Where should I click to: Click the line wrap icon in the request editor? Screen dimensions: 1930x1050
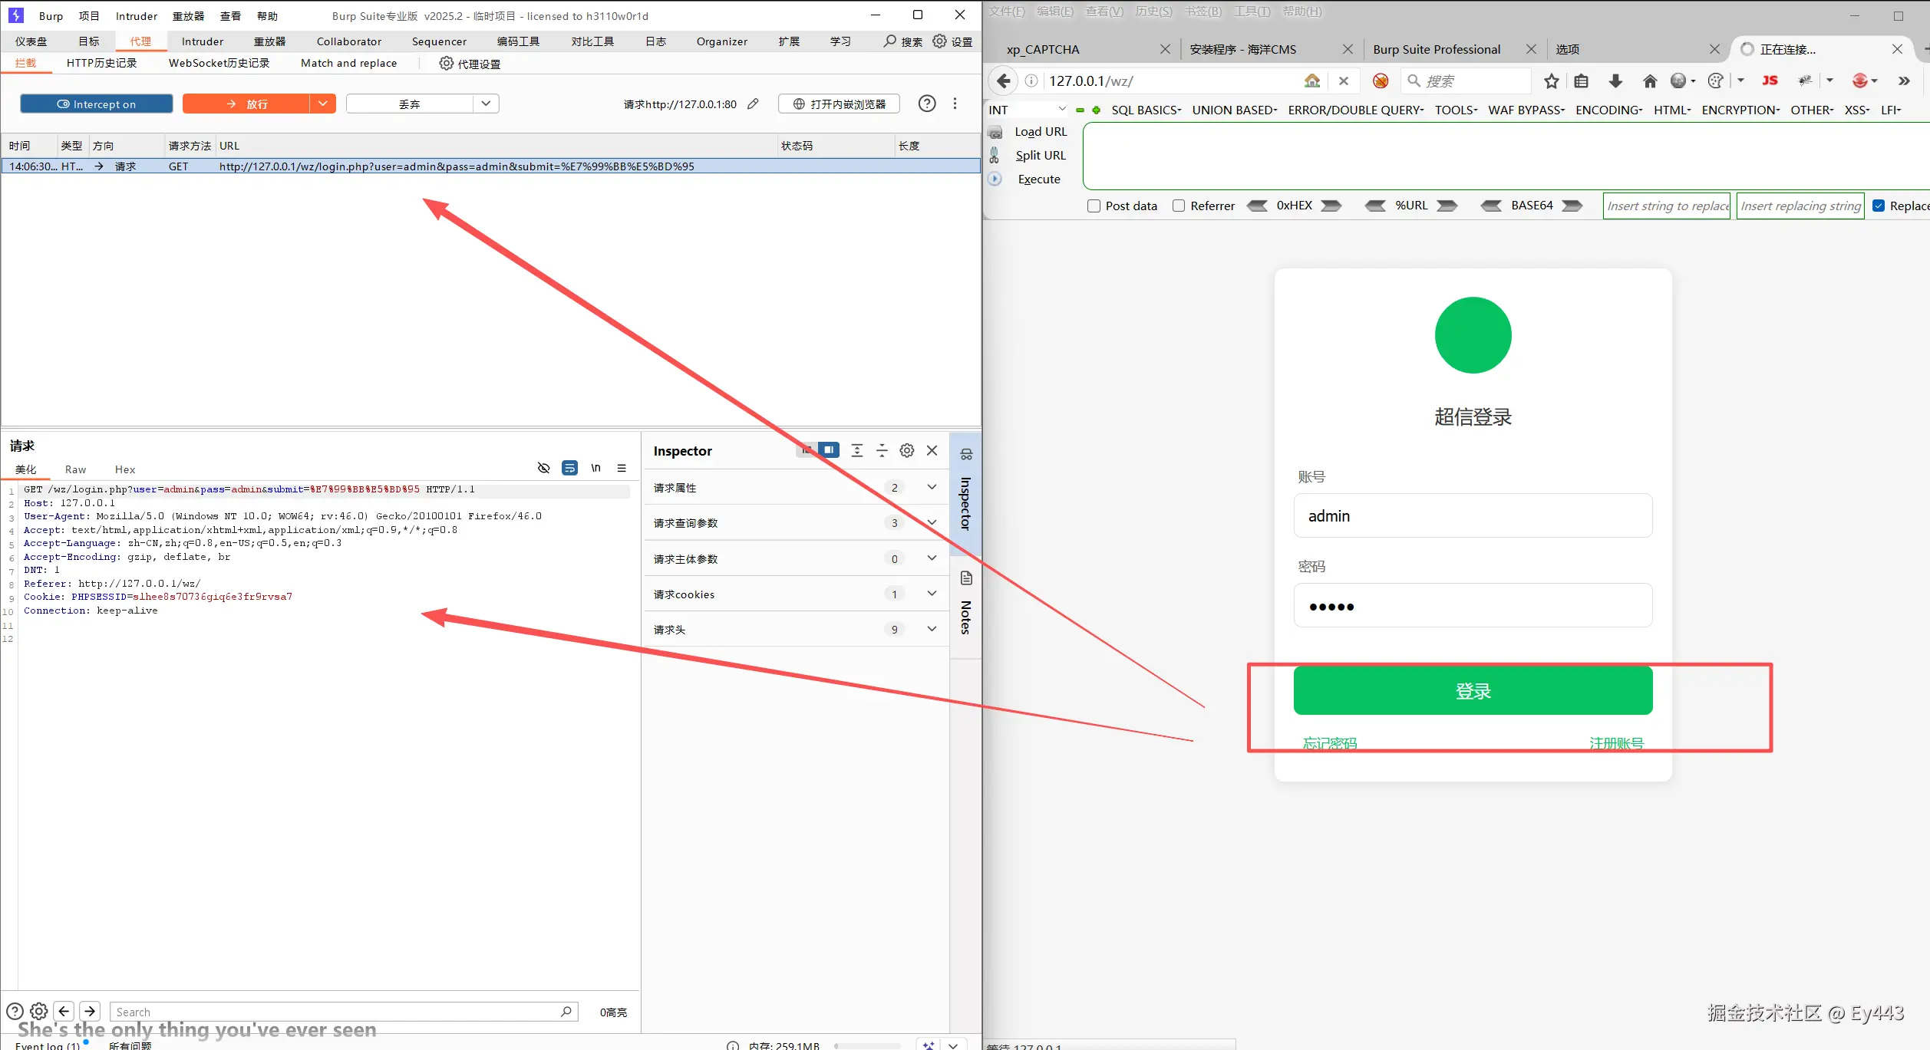[x=569, y=468]
